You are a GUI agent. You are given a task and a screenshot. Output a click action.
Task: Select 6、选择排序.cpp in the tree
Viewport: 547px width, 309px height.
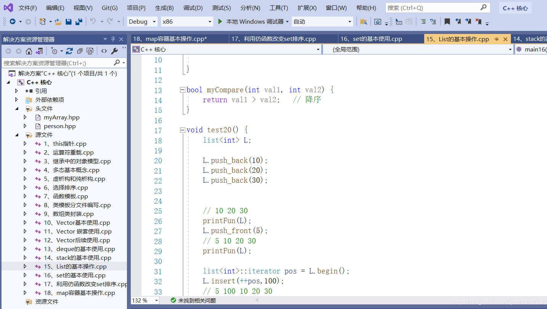pyautogui.click(x=66, y=188)
